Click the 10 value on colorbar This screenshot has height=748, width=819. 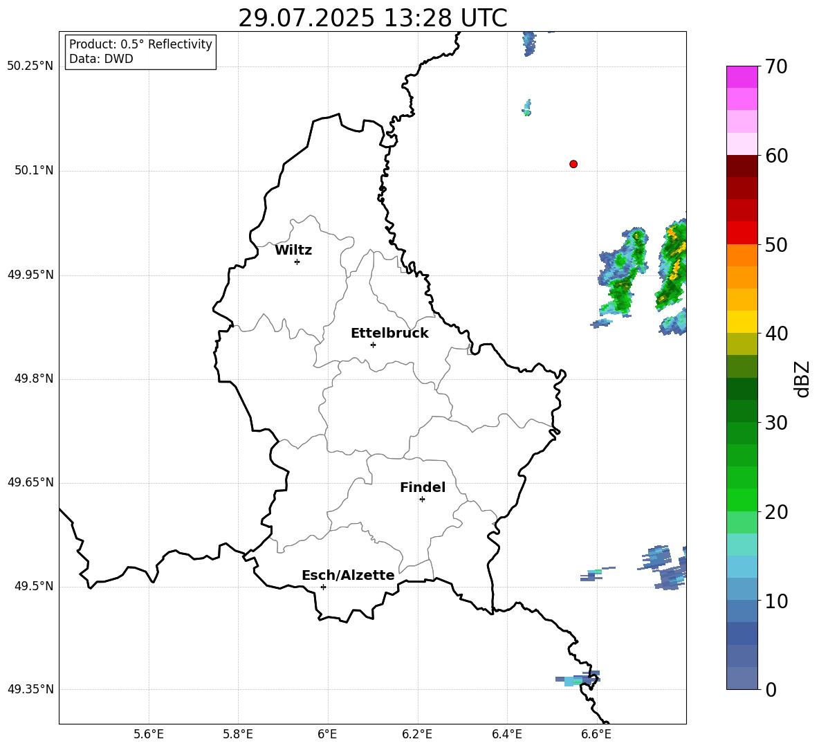776,601
